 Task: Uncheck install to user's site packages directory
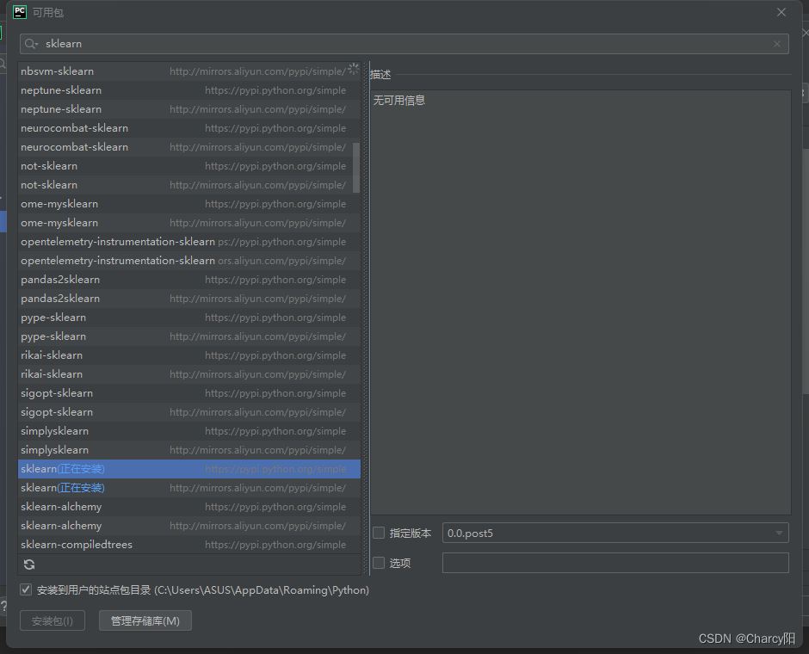26,589
